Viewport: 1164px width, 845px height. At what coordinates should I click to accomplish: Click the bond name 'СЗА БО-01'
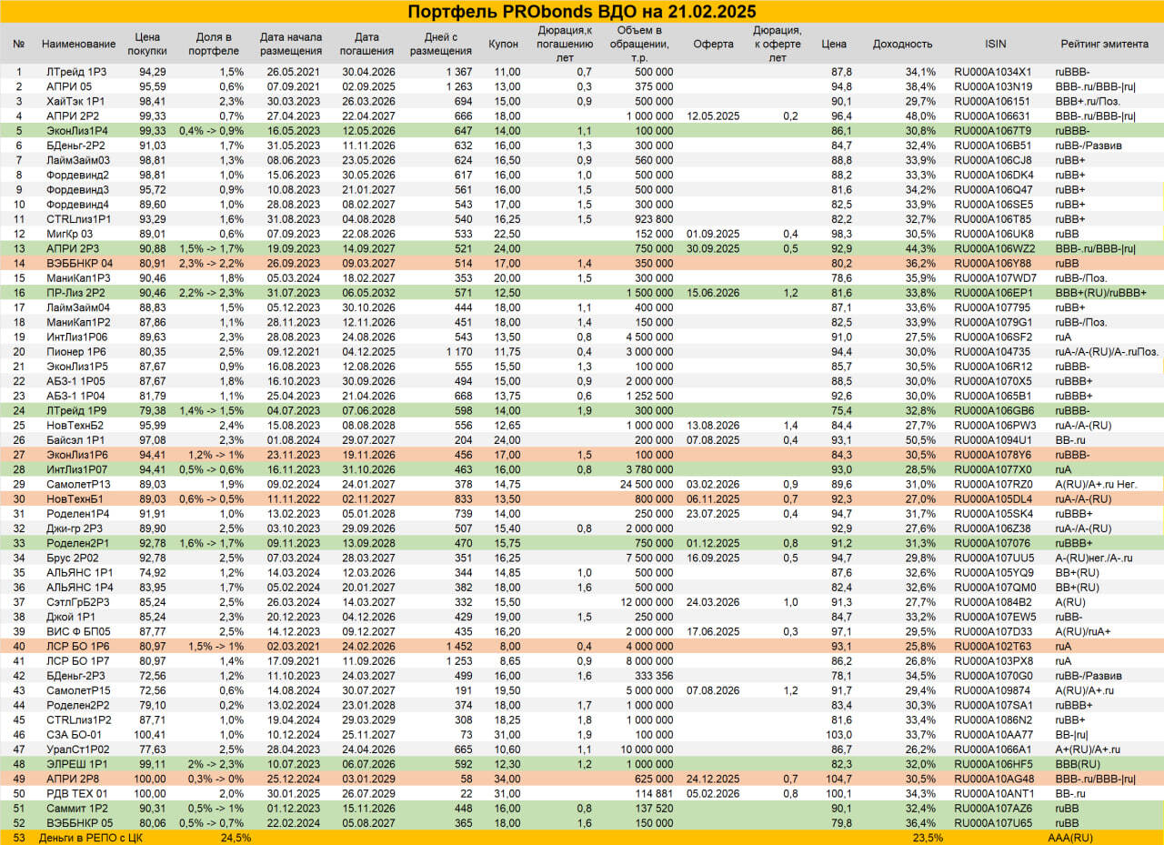click(74, 734)
